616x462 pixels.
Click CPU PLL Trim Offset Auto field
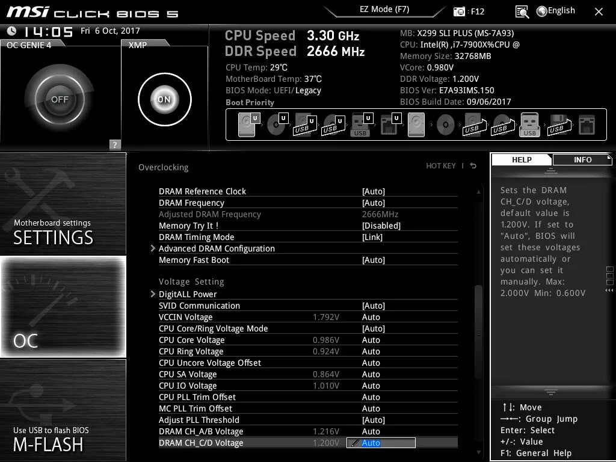pyautogui.click(x=371, y=397)
